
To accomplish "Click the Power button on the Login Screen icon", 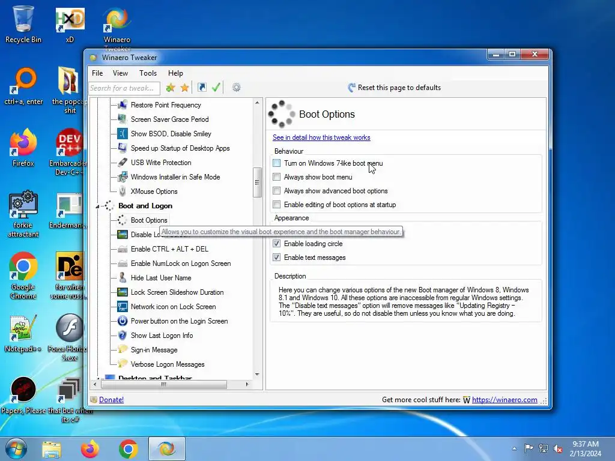I will tap(123, 321).
